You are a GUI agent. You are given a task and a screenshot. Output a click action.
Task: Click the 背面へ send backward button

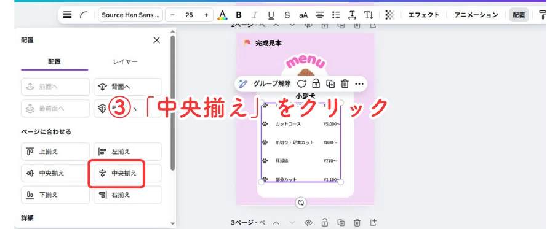pos(128,87)
